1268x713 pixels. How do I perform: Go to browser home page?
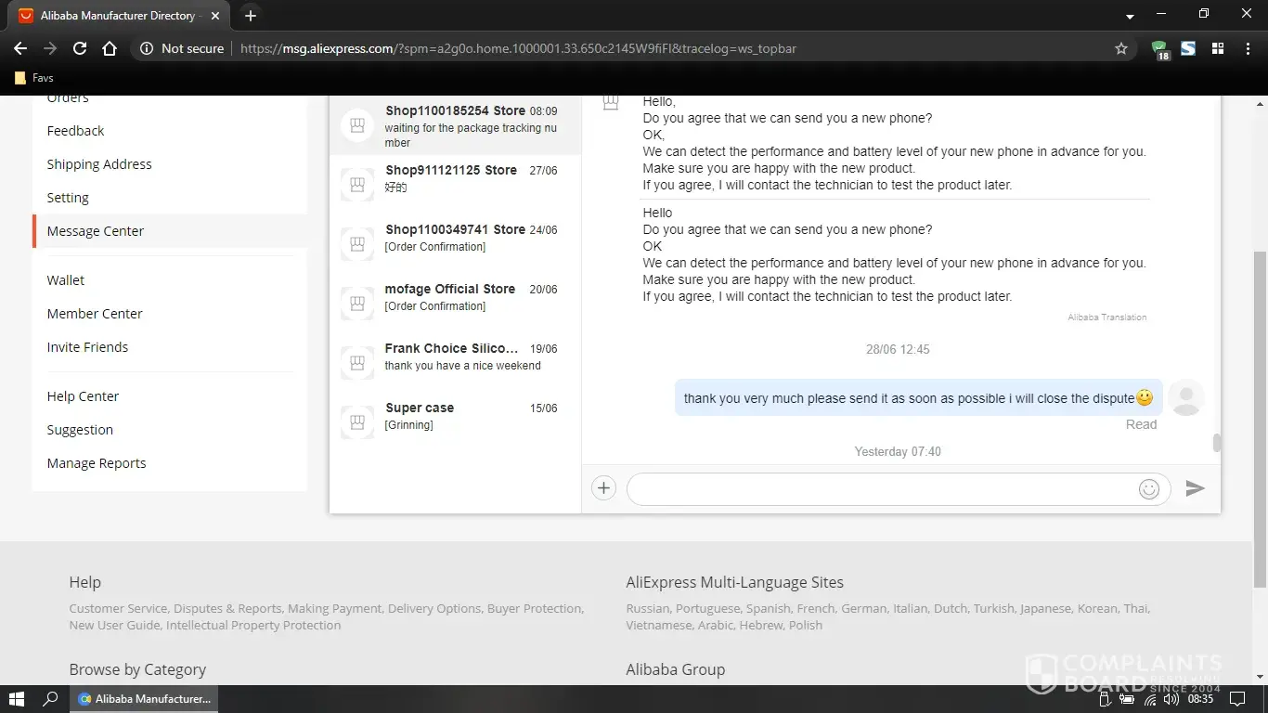pyautogui.click(x=110, y=48)
